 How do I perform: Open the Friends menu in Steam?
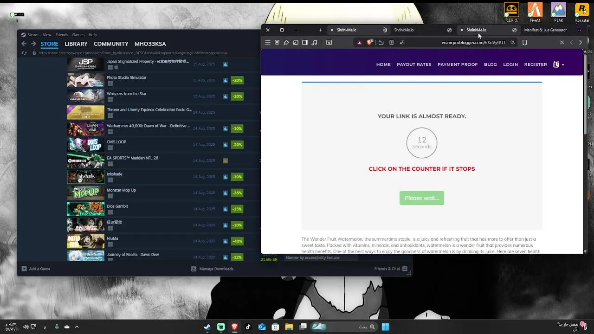[x=62, y=35]
